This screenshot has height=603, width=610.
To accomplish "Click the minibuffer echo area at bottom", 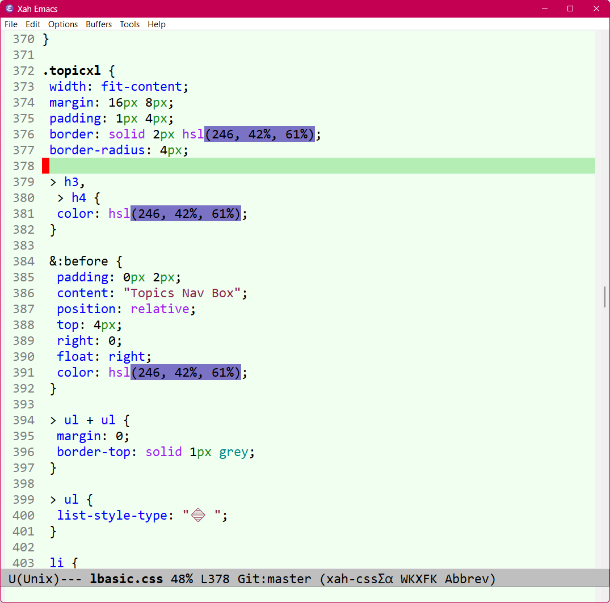I will [x=298, y=594].
